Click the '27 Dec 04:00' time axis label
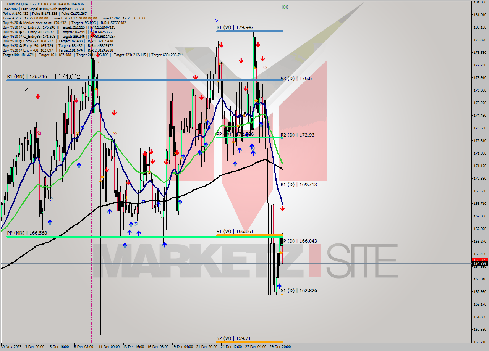This screenshot has height=351, width=489. point(256,347)
